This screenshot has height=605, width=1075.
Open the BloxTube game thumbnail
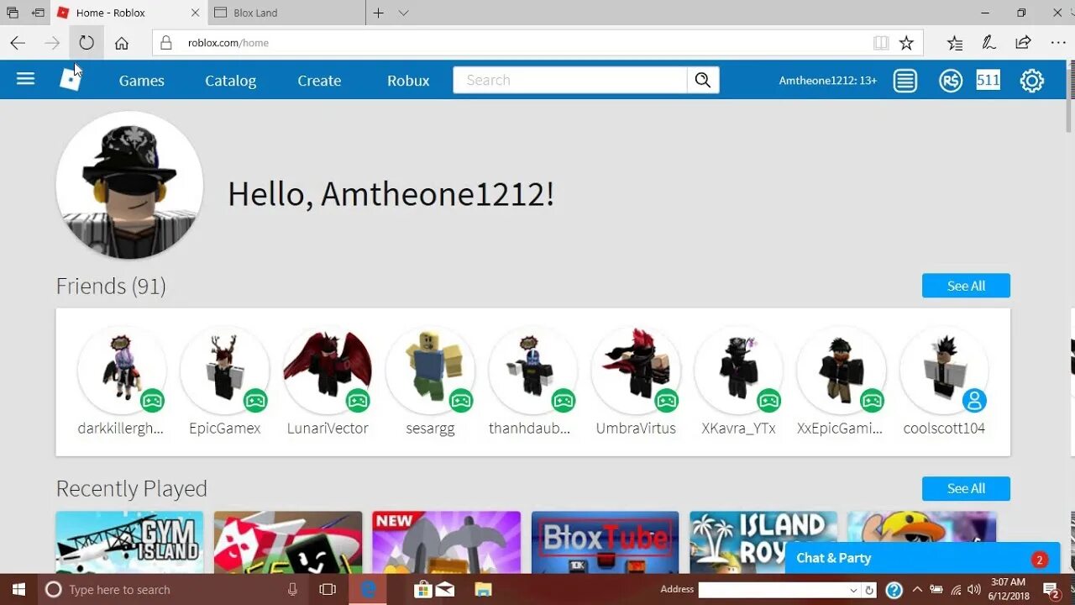tap(605, 542)
